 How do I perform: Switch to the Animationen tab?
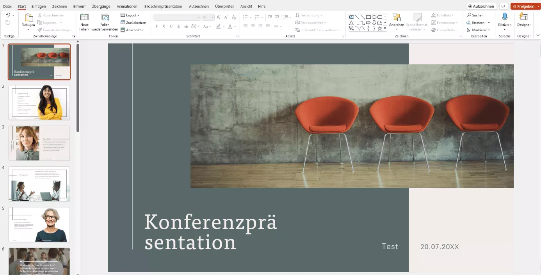click(127, 6)
